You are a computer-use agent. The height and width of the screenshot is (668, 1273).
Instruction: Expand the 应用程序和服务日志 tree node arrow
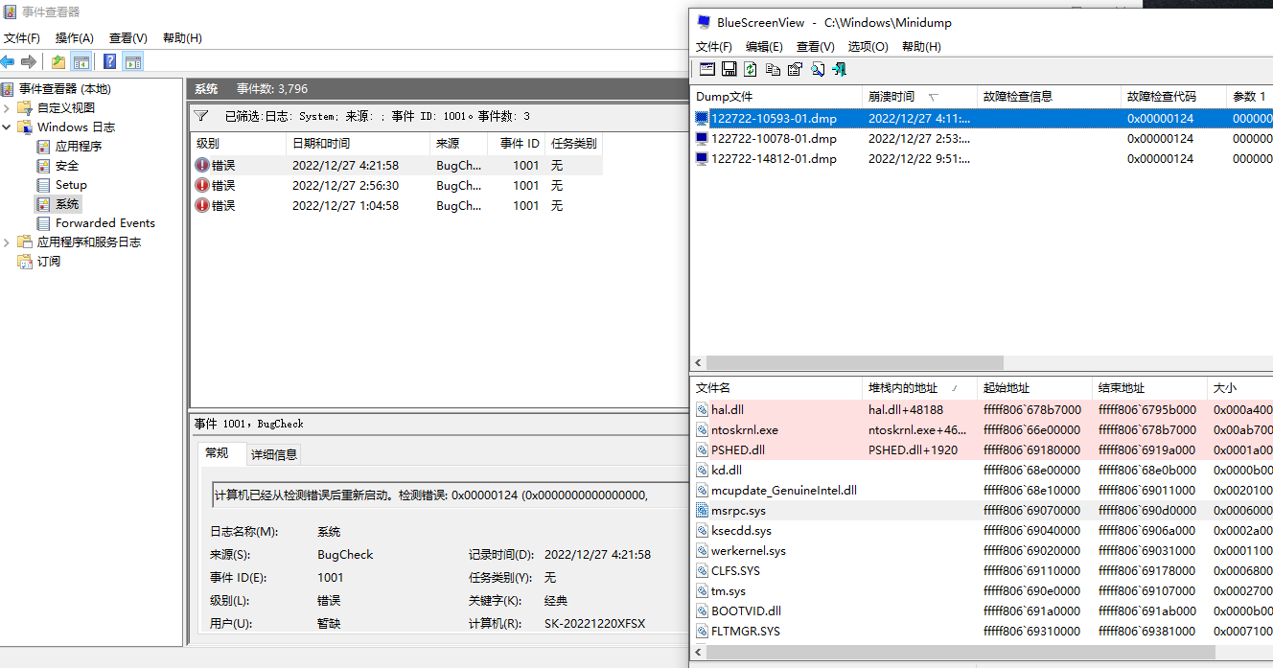tap(7, 242)
